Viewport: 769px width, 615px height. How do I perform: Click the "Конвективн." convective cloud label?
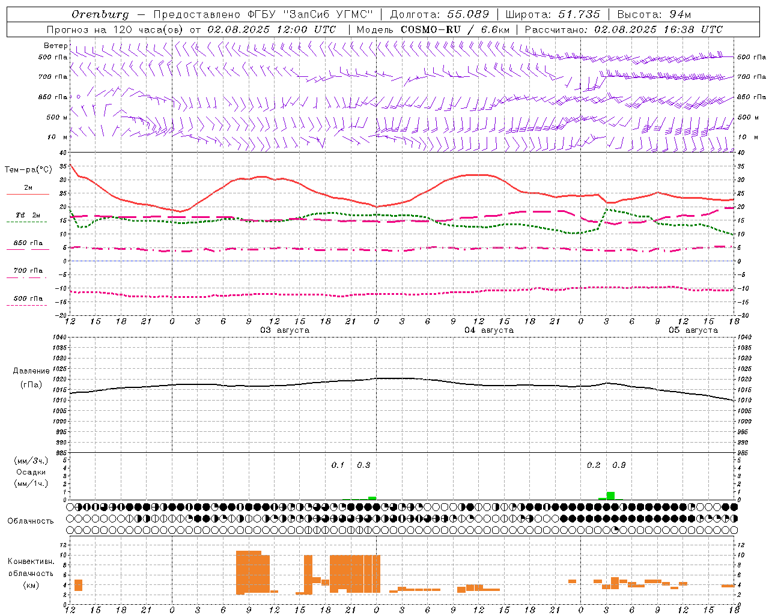pyautogui.click(x=31, y=562)
